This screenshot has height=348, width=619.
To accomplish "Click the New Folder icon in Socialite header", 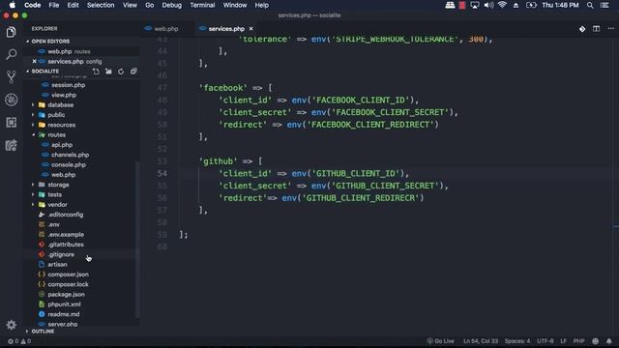I will pyautogui.click(x=108, y=72).
